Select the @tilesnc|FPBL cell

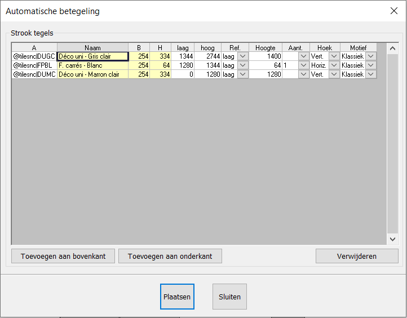(34, 65)
